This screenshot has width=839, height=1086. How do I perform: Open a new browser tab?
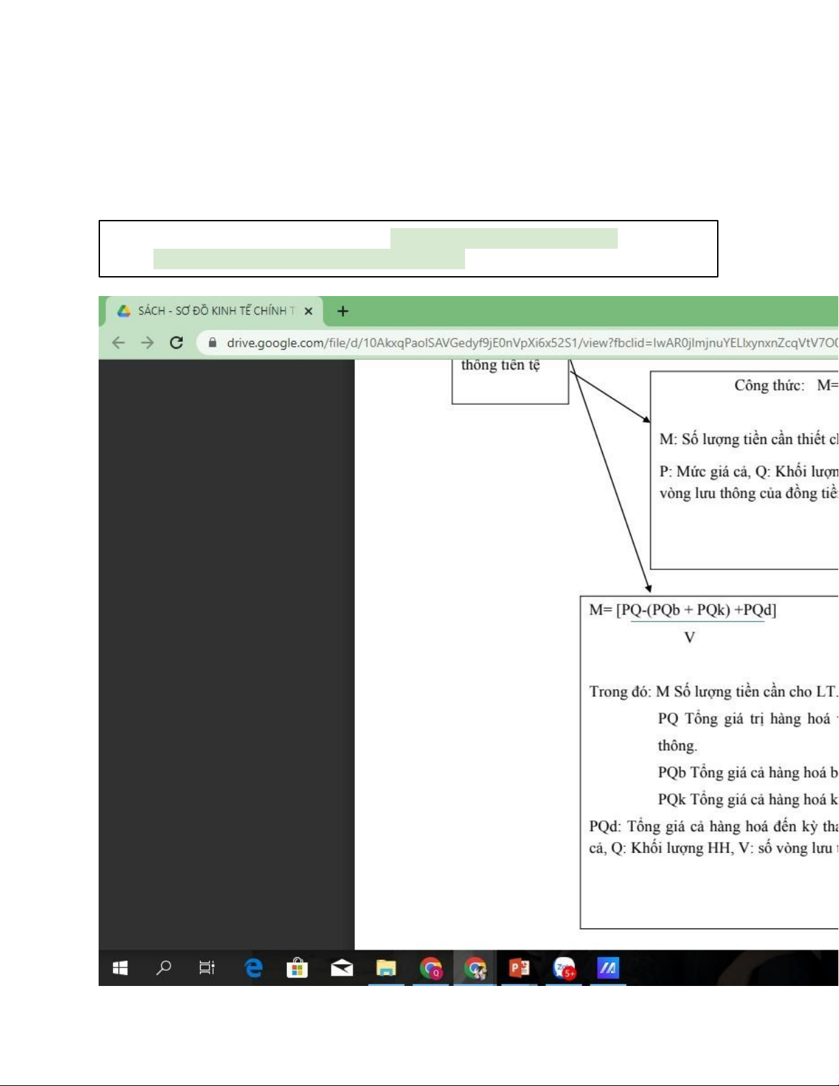(x=343, y=311)
